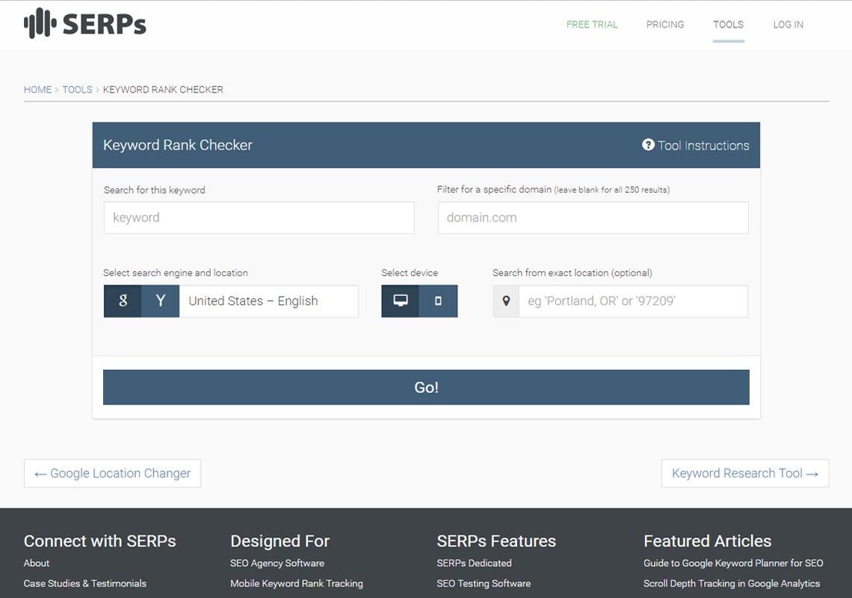Viewport: 852px width, 598px height.
Task: Click the exact location input field
Action: [634, 301]
